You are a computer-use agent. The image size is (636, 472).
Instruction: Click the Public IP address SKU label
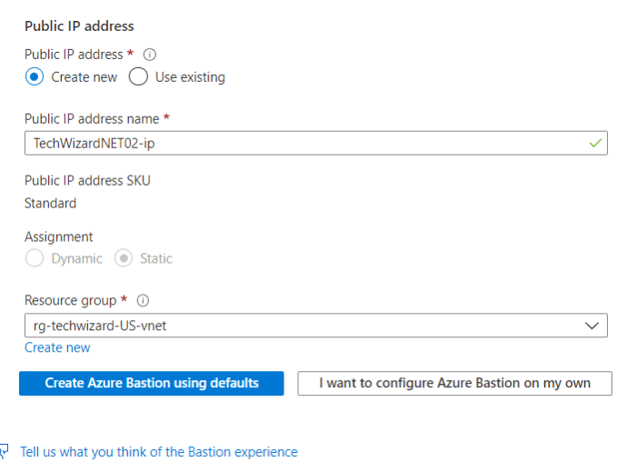87,180
